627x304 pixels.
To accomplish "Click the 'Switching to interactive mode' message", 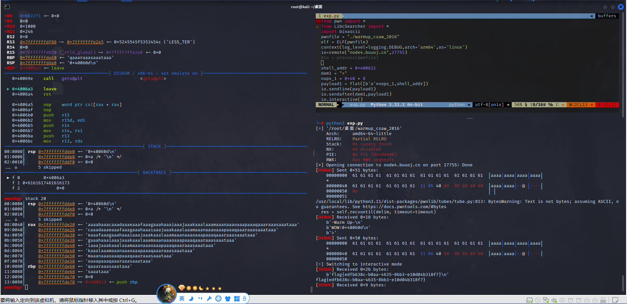I will click(x=364, y=264).
